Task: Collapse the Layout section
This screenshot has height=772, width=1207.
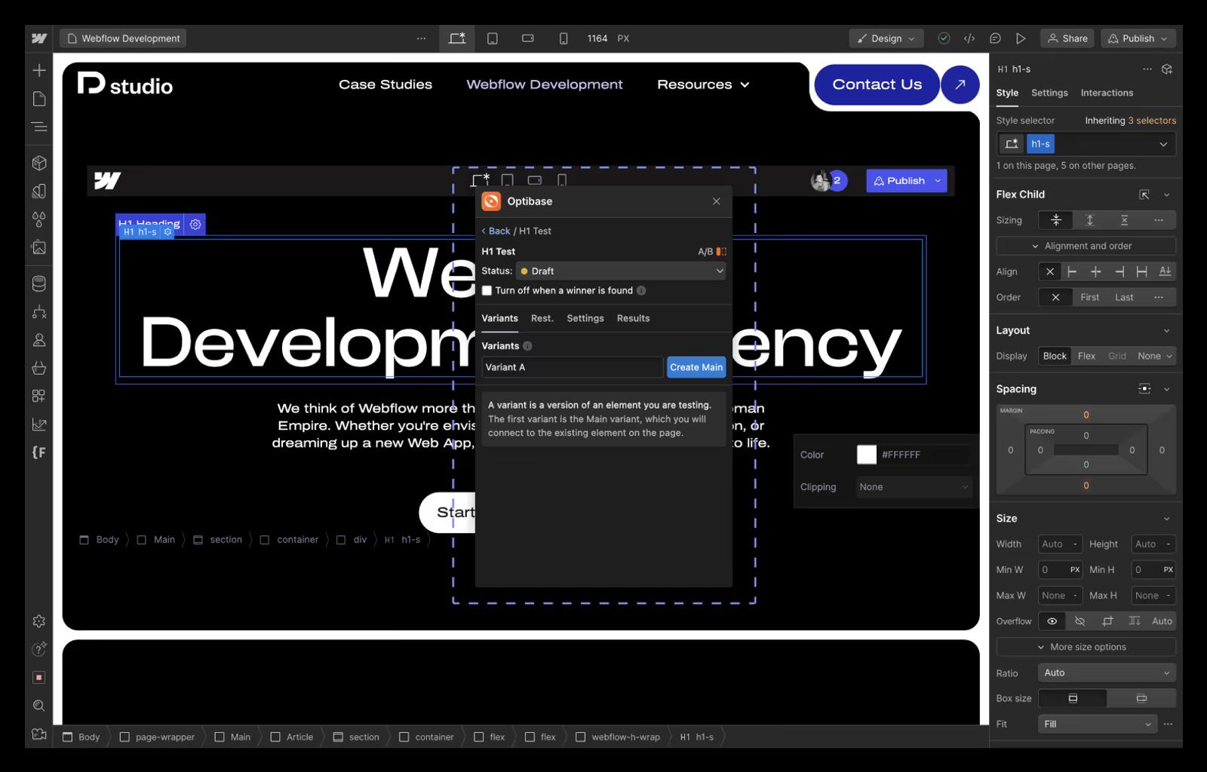Action: (1166, 330)
